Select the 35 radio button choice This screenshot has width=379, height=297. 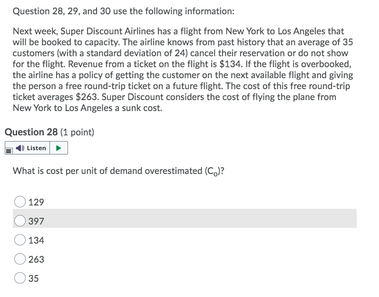point(20,278)
